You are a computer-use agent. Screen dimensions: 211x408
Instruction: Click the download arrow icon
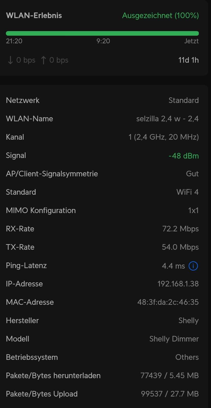pos(10,60)
